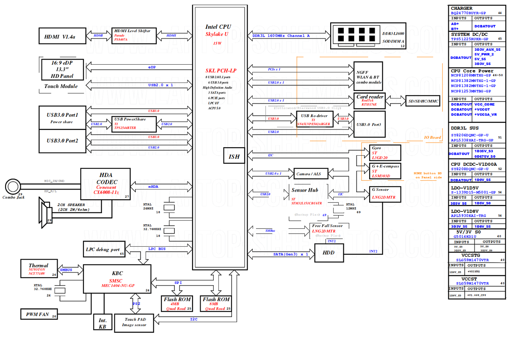Click the ISH box inside the CPU
Viewport: 508px width, 338px height.
pyautogui.click(x=234, y=156)
